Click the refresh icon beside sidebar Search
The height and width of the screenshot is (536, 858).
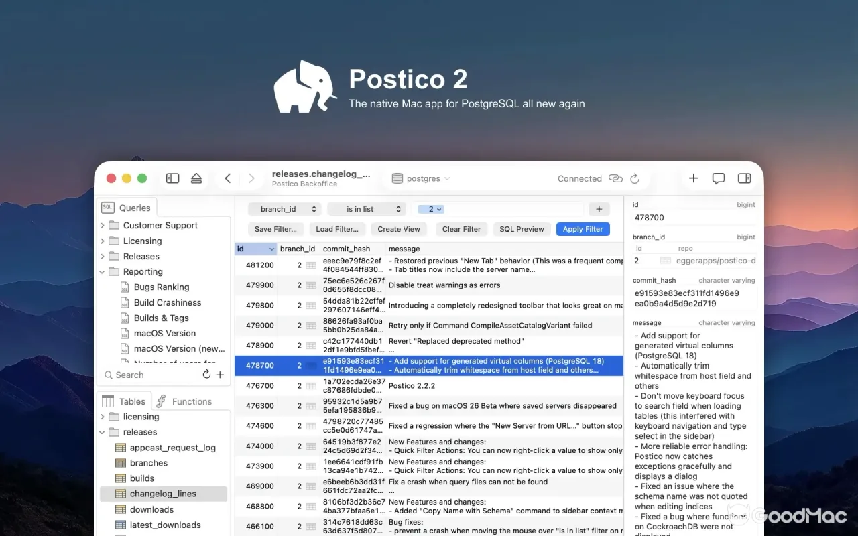[207, 375]
